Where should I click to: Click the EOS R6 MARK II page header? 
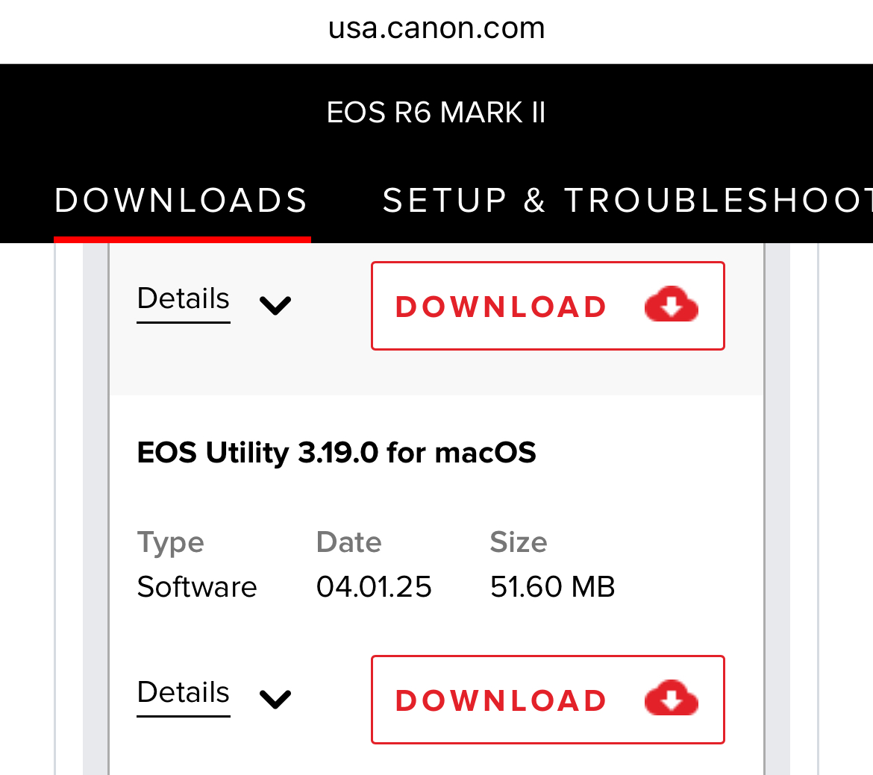436,111
